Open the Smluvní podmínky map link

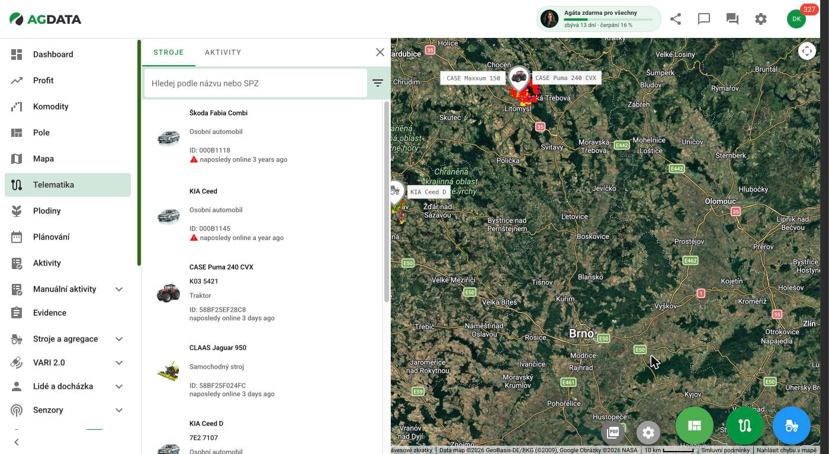pos(725,450)
